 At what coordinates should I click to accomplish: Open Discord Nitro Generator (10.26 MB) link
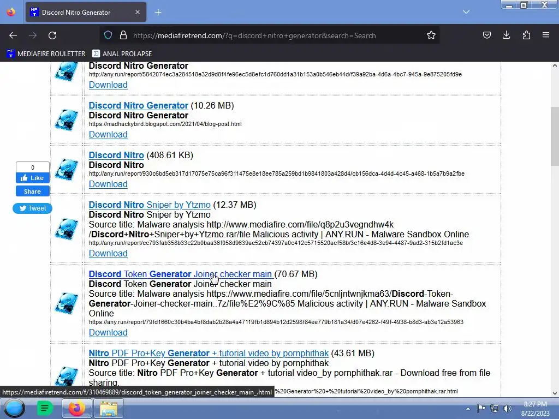tap(138, 105)
